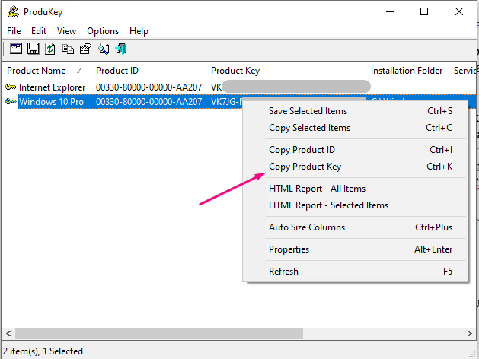Sort by the Product ID column header

pyautogui.click(x=148, y=71)
